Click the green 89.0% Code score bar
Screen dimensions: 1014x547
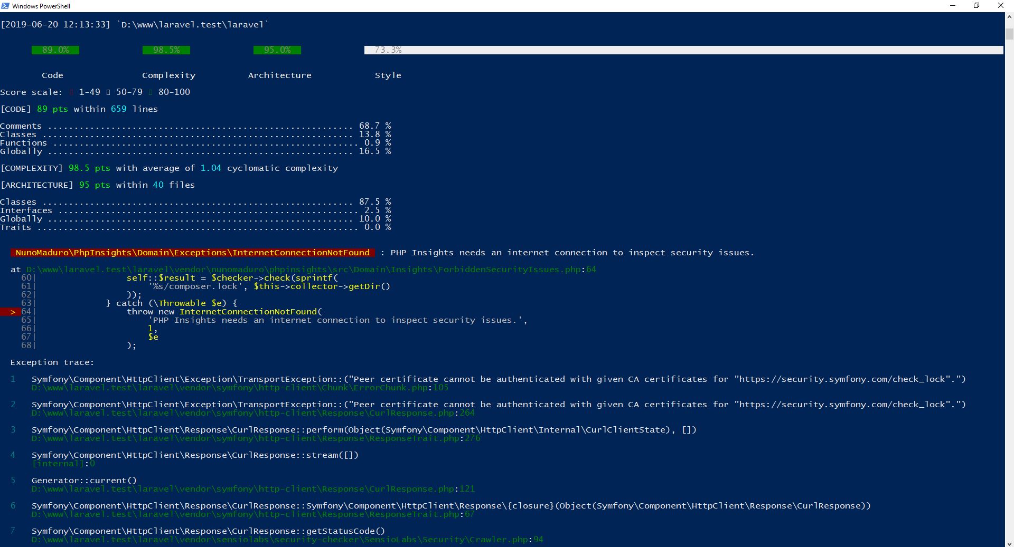tap(55, 50)
